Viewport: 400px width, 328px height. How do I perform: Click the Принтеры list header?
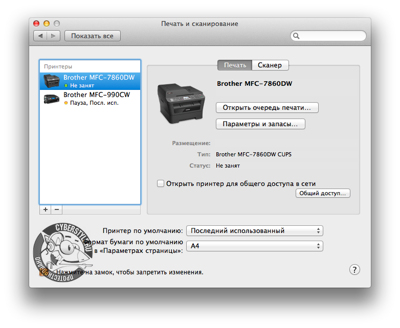point(58,66)
